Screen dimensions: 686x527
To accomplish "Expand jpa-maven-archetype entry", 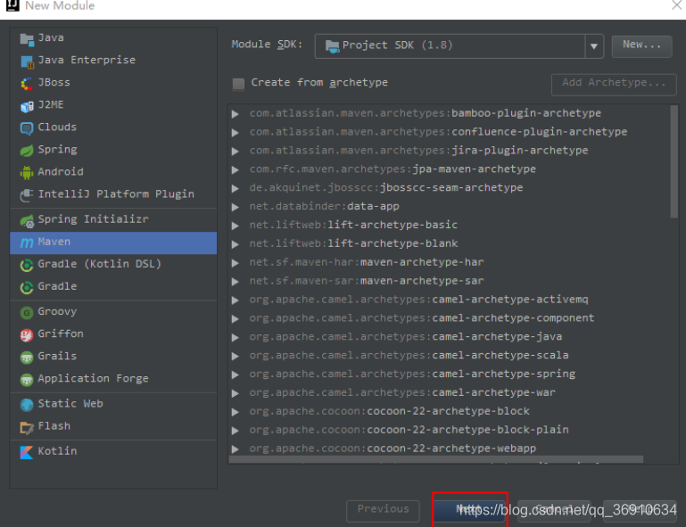I will pyautogui.click(x=236, y=169).
